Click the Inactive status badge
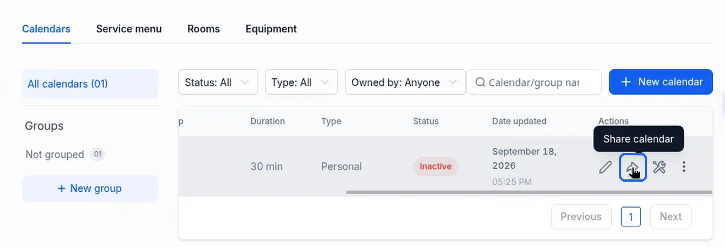Image resolution: width=725 pixels, height=247 pixels. click(436, 166)
